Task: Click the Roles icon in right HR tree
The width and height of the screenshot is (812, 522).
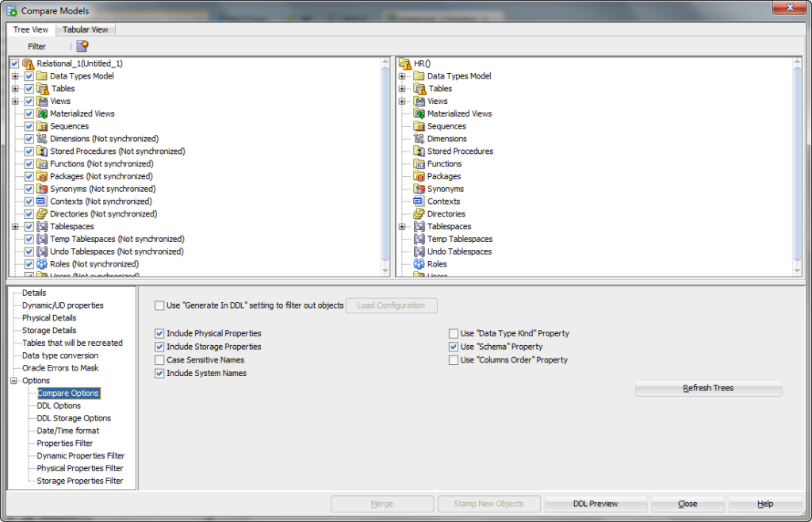Action: pos(419,264)
